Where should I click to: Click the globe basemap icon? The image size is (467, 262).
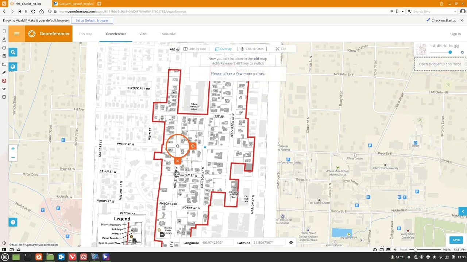(13, 67)
